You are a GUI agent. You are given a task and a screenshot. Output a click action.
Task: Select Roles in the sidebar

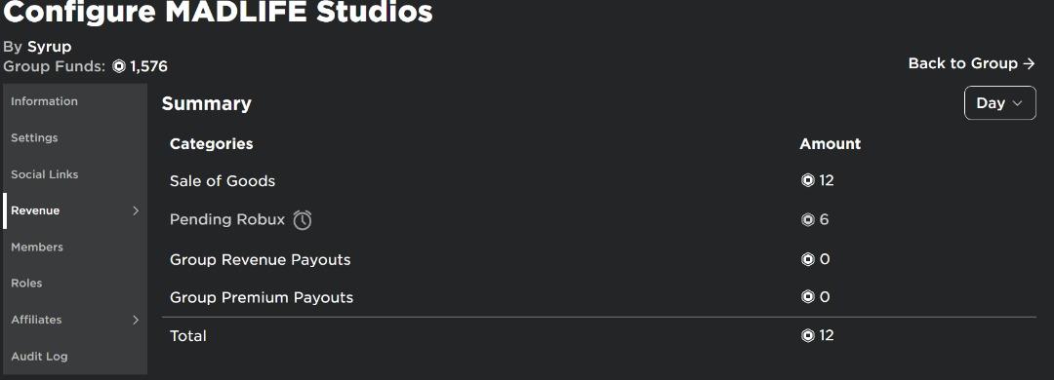tap(75, 284)
